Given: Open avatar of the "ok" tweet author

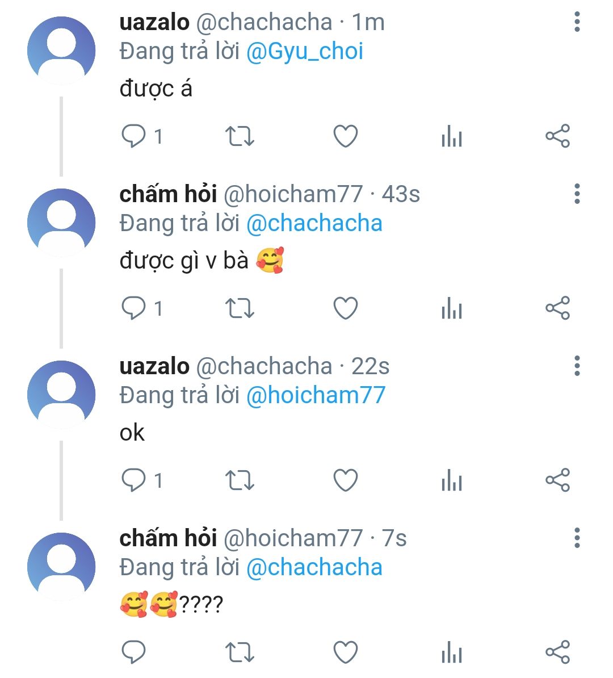Looking at the screenshot, I should point(61,395).
